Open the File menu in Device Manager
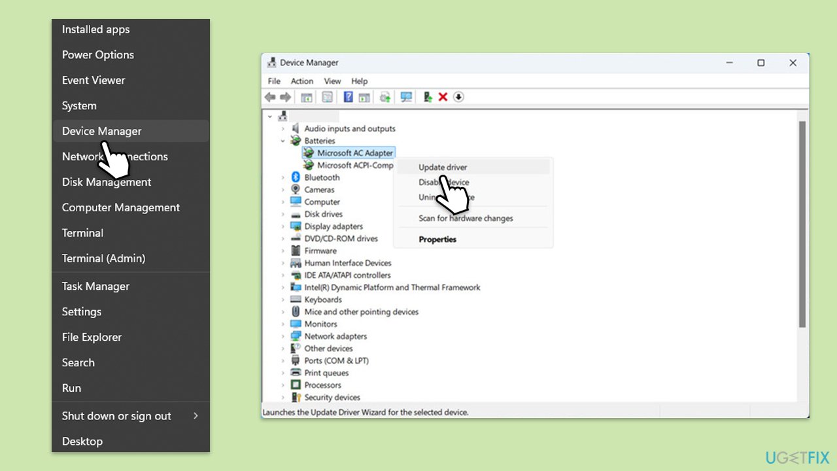837x471 pixels. tap(274, 81)
